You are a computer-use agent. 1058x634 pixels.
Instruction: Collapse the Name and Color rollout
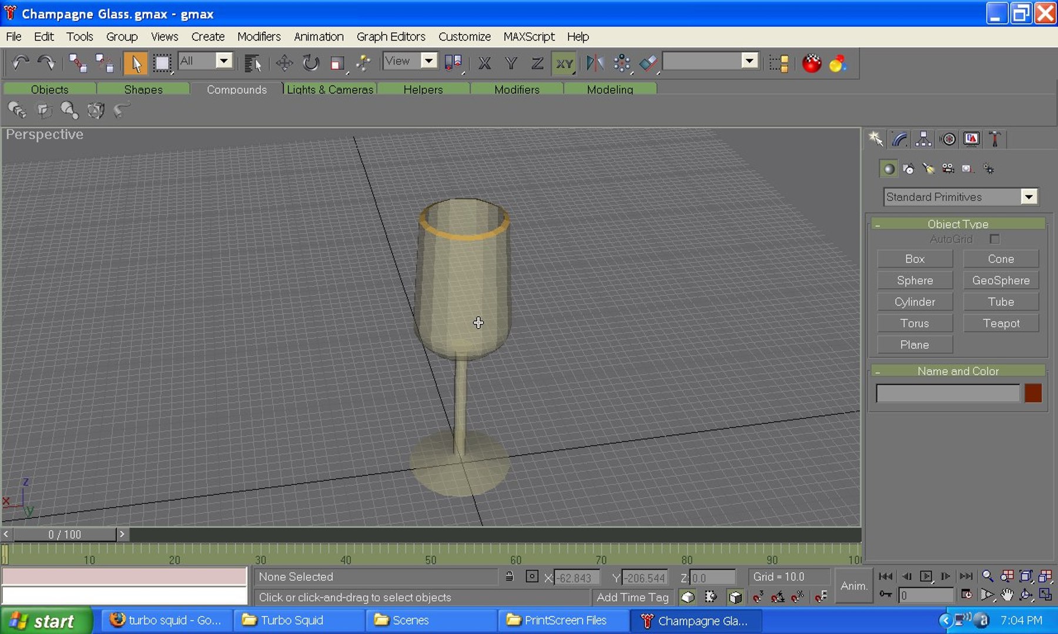957,371
